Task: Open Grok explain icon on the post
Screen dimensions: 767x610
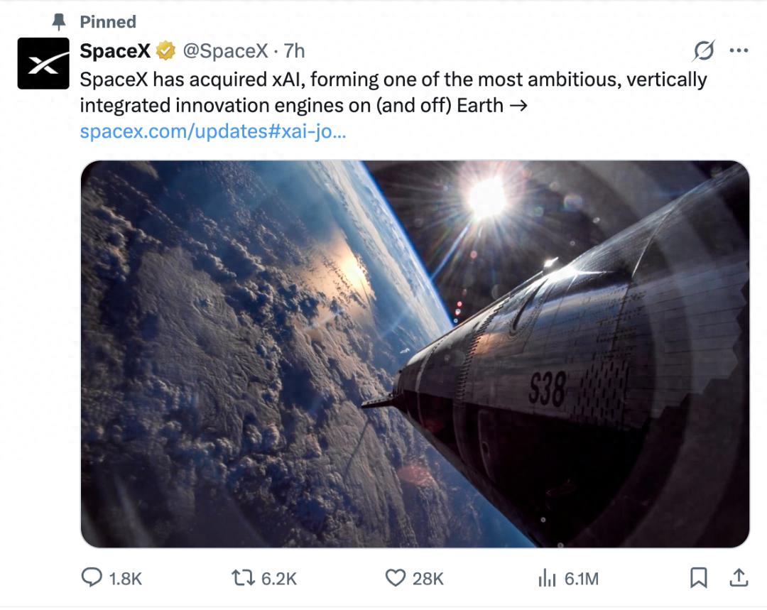Action: (703, 51)
